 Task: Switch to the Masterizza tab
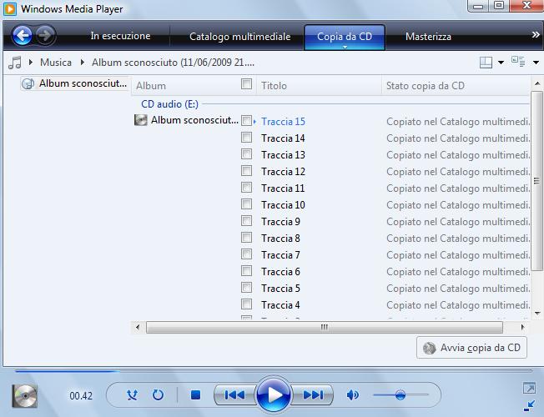[428, 37]
